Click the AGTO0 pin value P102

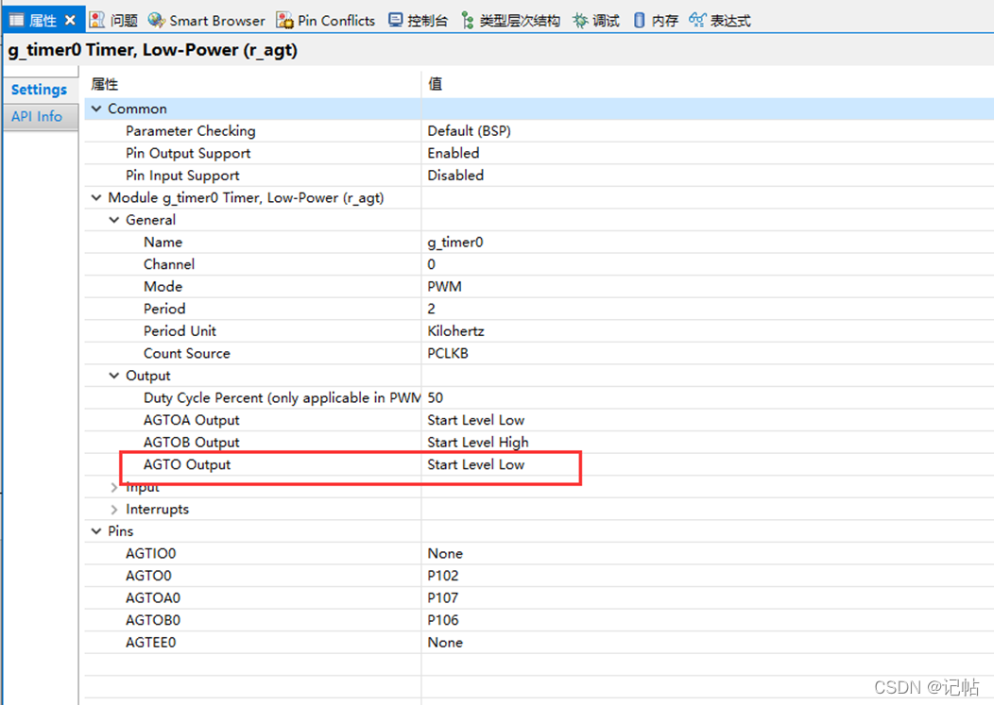[443, 575]
